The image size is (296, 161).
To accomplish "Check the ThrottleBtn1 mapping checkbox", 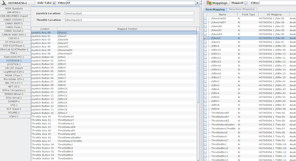I will [205, 144].
